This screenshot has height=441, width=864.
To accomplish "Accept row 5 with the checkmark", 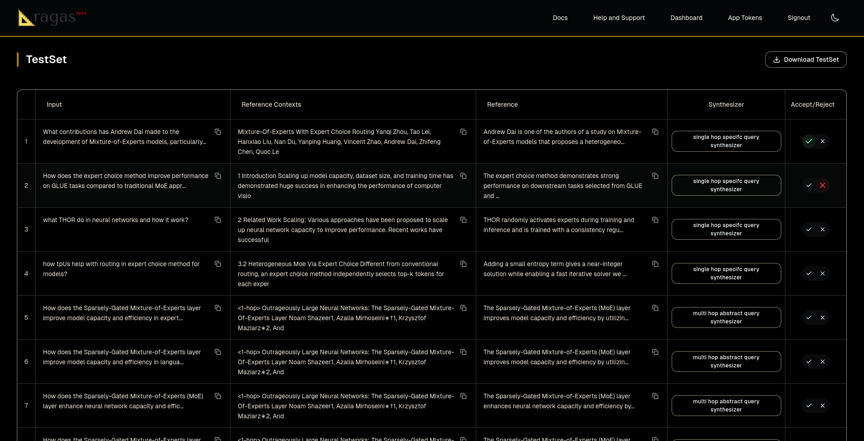I will [809, 317].
